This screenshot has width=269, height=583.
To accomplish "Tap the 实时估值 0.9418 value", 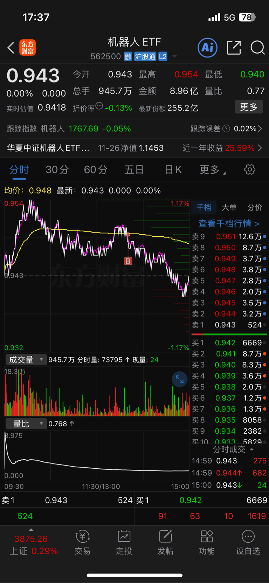I will coord(52,108).
